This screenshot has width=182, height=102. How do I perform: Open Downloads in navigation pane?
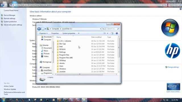pyautogui.click(x=47, y=37)
